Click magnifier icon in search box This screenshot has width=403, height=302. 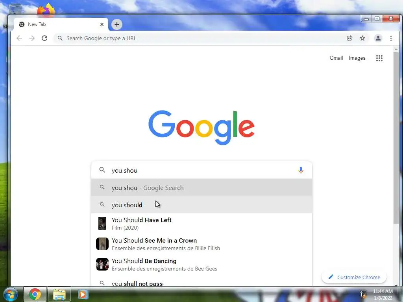point(102,170)
